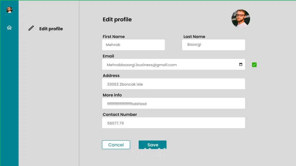Click the pencil edit icon
Viewport: 296px width, 166px height.
point(31,28)
